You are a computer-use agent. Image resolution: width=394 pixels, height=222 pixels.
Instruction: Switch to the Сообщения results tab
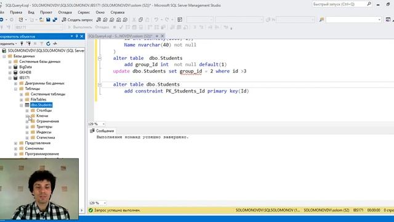tap(102, 131)
